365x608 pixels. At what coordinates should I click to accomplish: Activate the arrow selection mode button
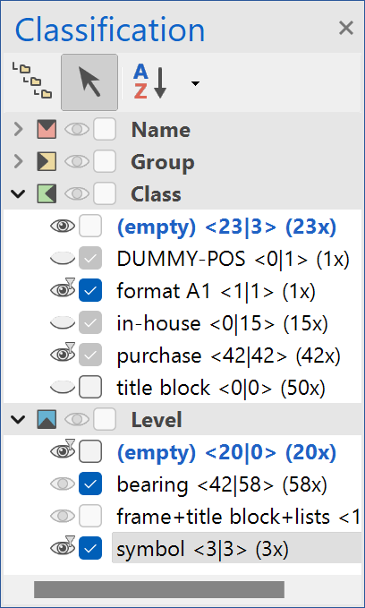(89, 82)
